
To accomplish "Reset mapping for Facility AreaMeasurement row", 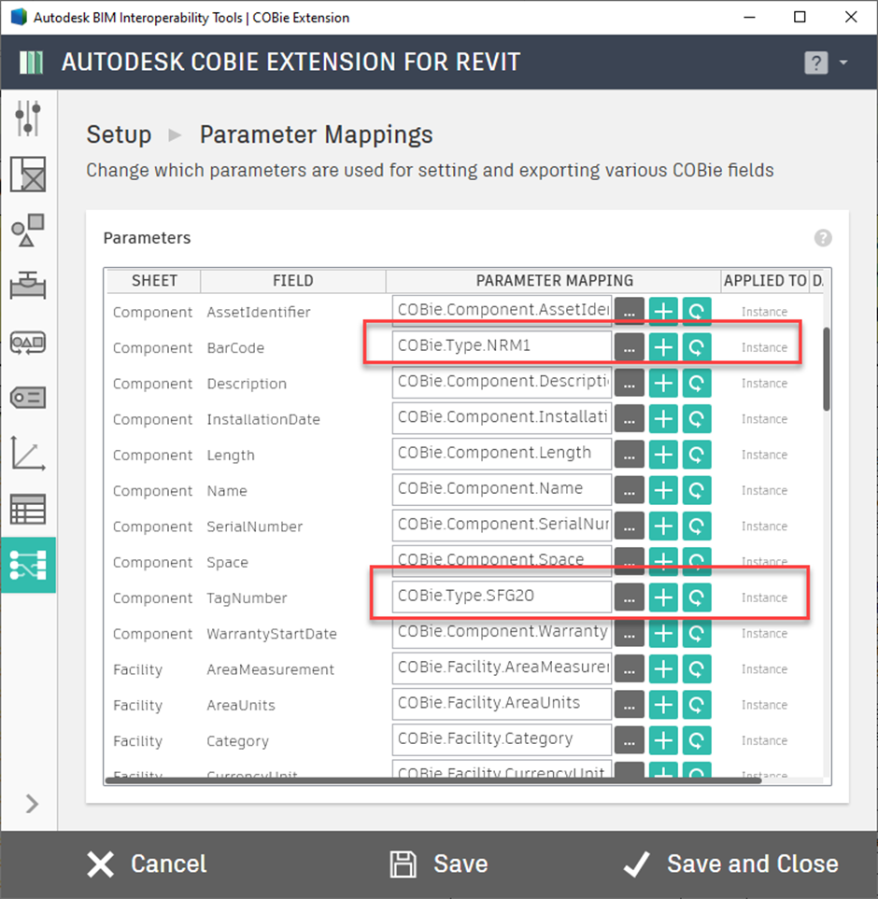I will (697, 668).
